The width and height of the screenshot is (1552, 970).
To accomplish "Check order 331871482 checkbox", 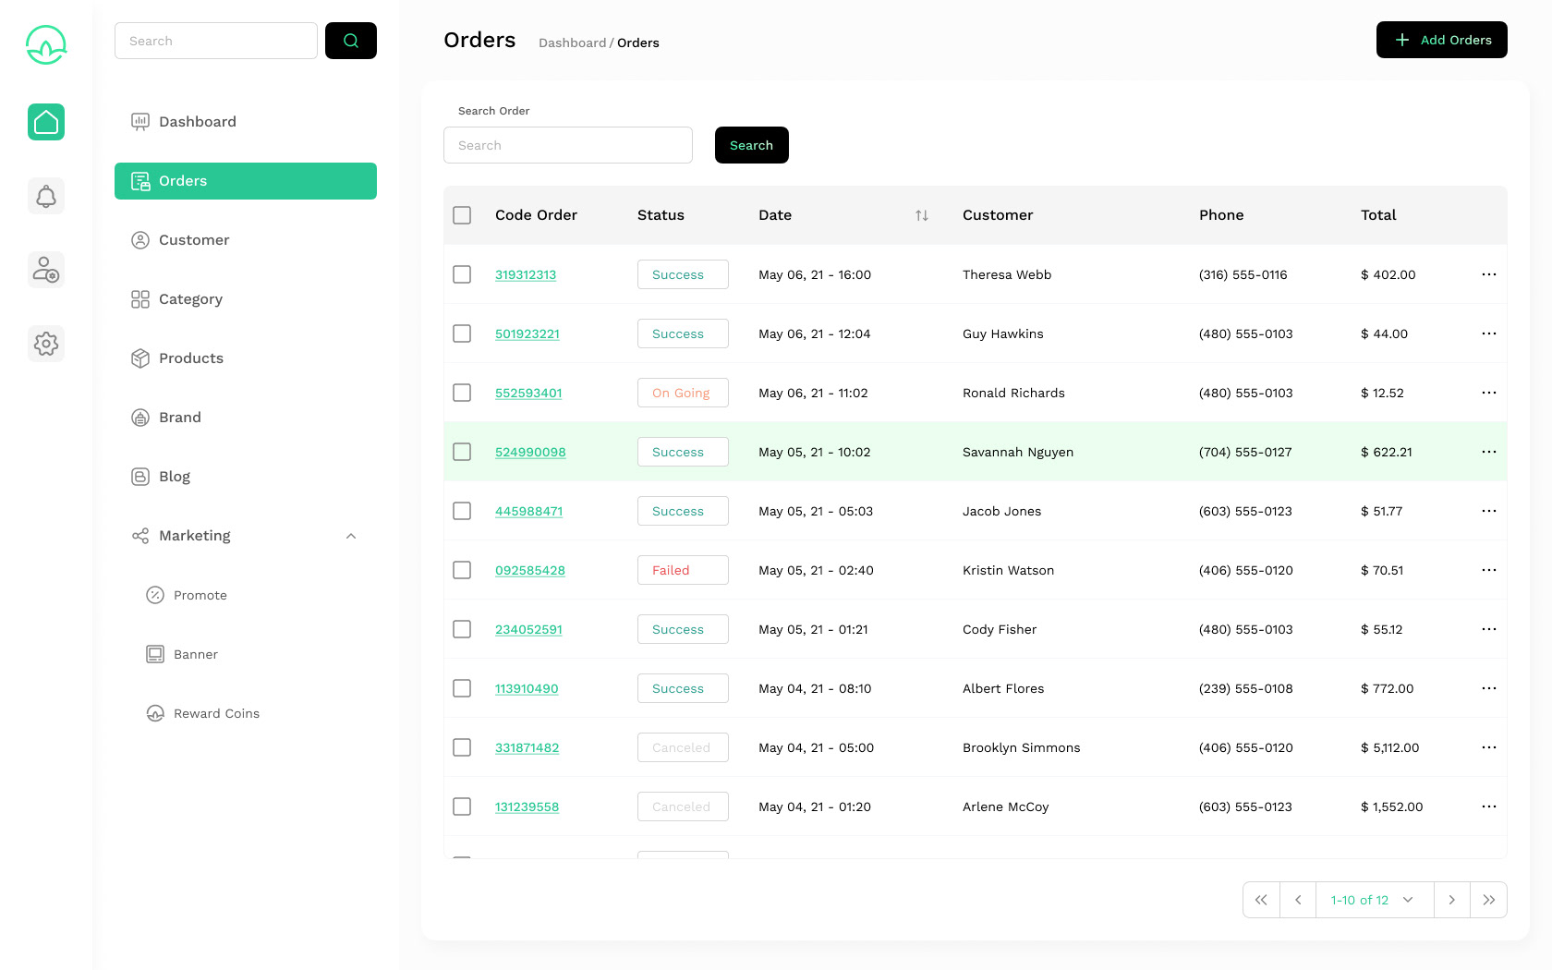I will click(462, 747).
